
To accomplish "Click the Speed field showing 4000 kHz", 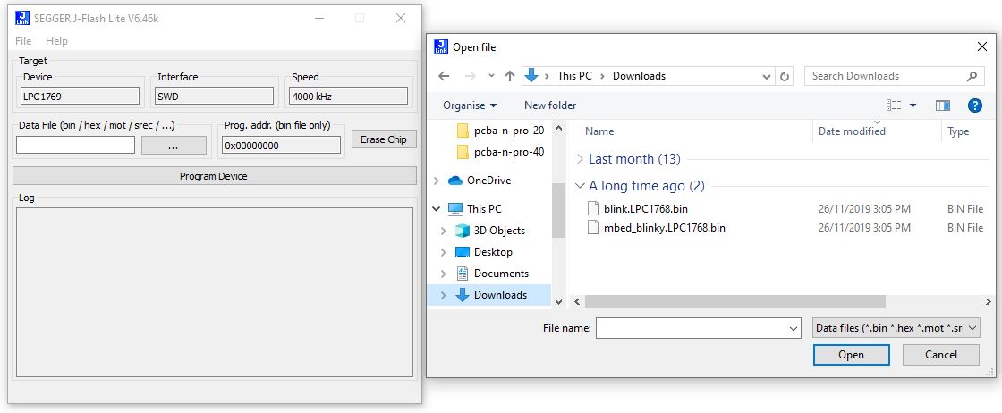I will 348,97.
